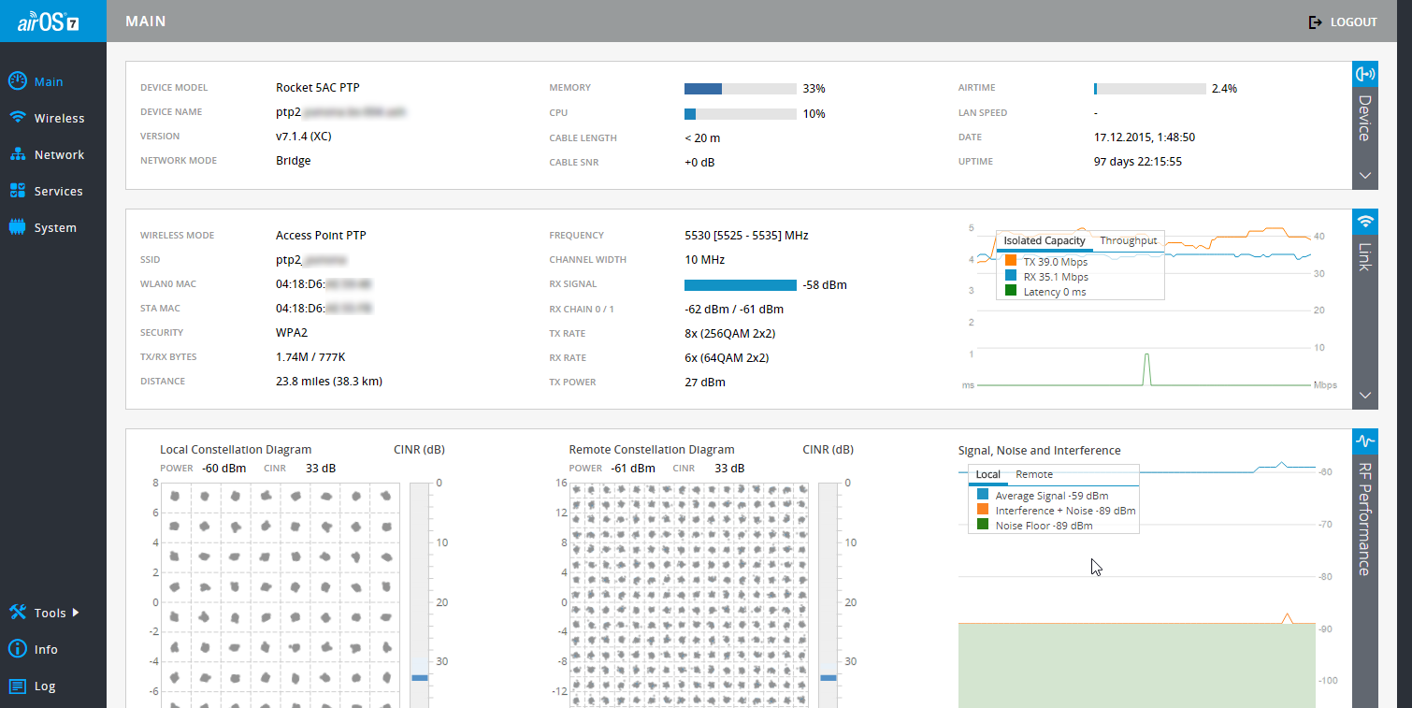Open the System settings page

click(x=54, y=227)
